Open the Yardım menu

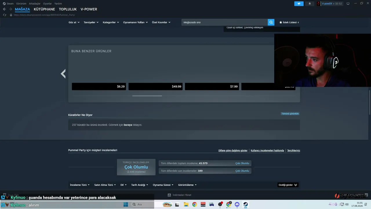(x=58, y=3)
